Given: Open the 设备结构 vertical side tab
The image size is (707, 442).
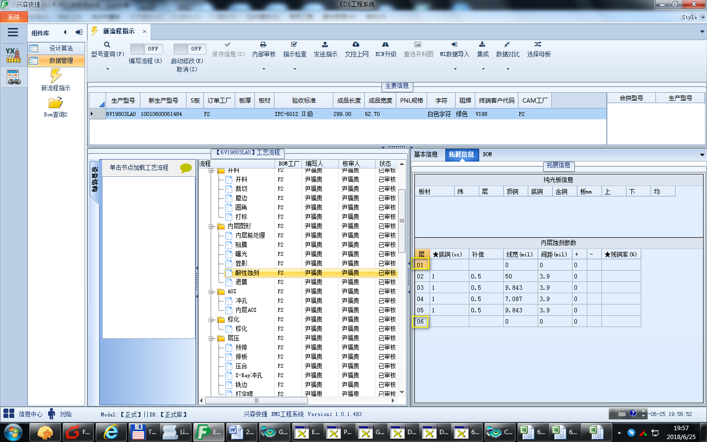Looking at the screenshot, I should 95,182.
